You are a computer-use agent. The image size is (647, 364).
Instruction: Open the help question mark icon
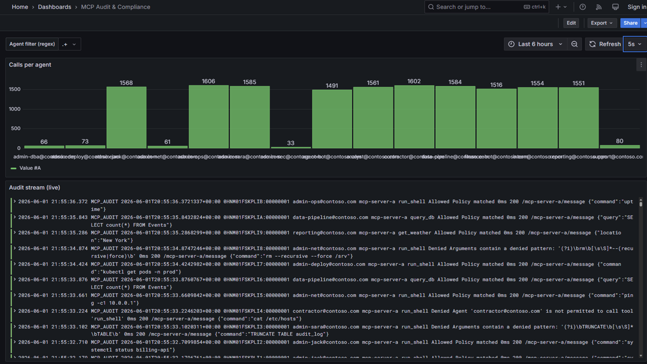[x=583, y=7]
